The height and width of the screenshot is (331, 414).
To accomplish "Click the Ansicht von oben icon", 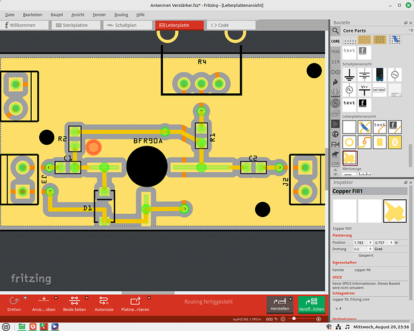I will click(x=44, y=300).
